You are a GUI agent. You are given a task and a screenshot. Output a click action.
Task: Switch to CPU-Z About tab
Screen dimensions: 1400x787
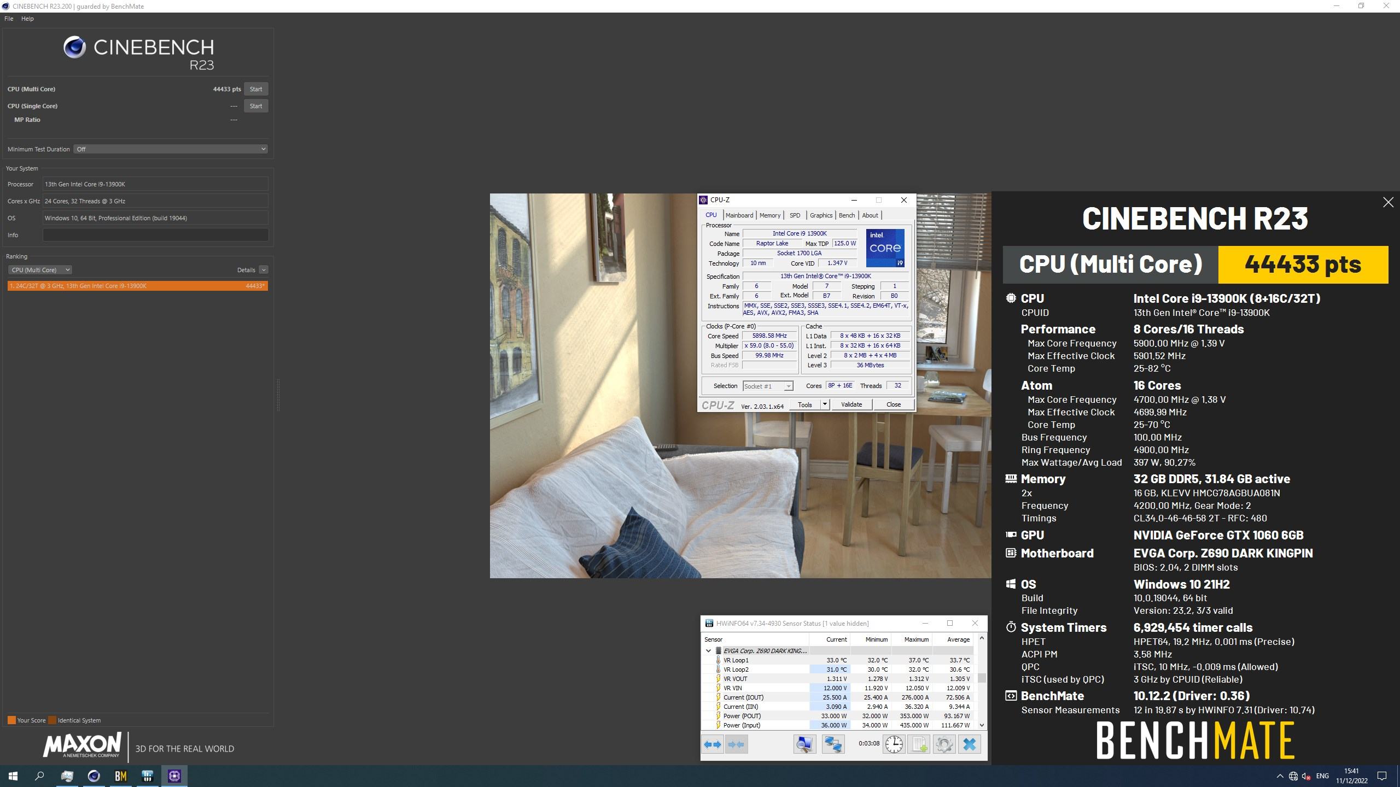tap(870, 215)
